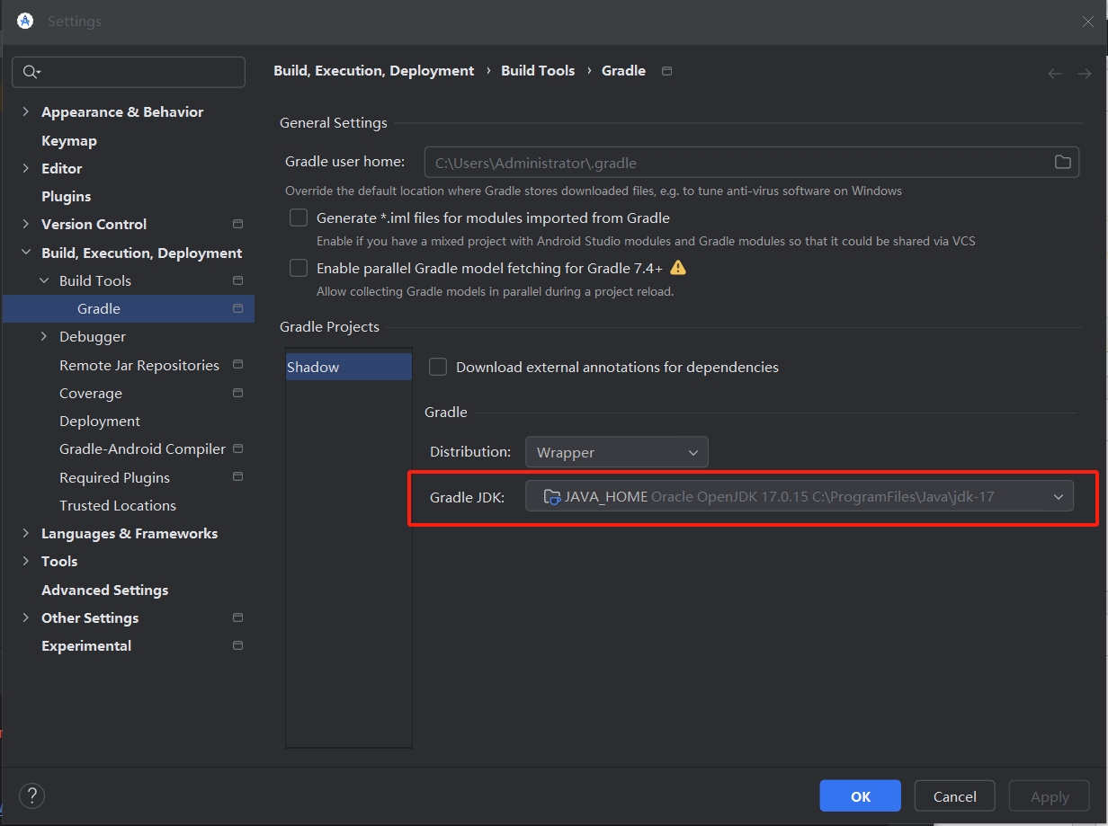
Task: Expand Appearance & Behavior section
Action: (x=26, y=111)
